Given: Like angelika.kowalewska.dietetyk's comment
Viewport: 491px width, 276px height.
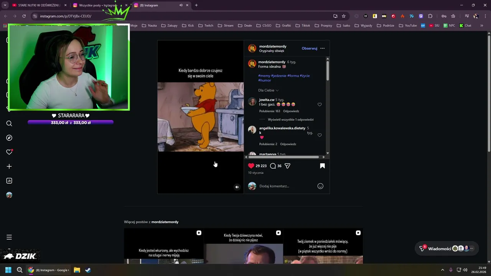Looking at the screenshot, I should click(x=320, y=135).
